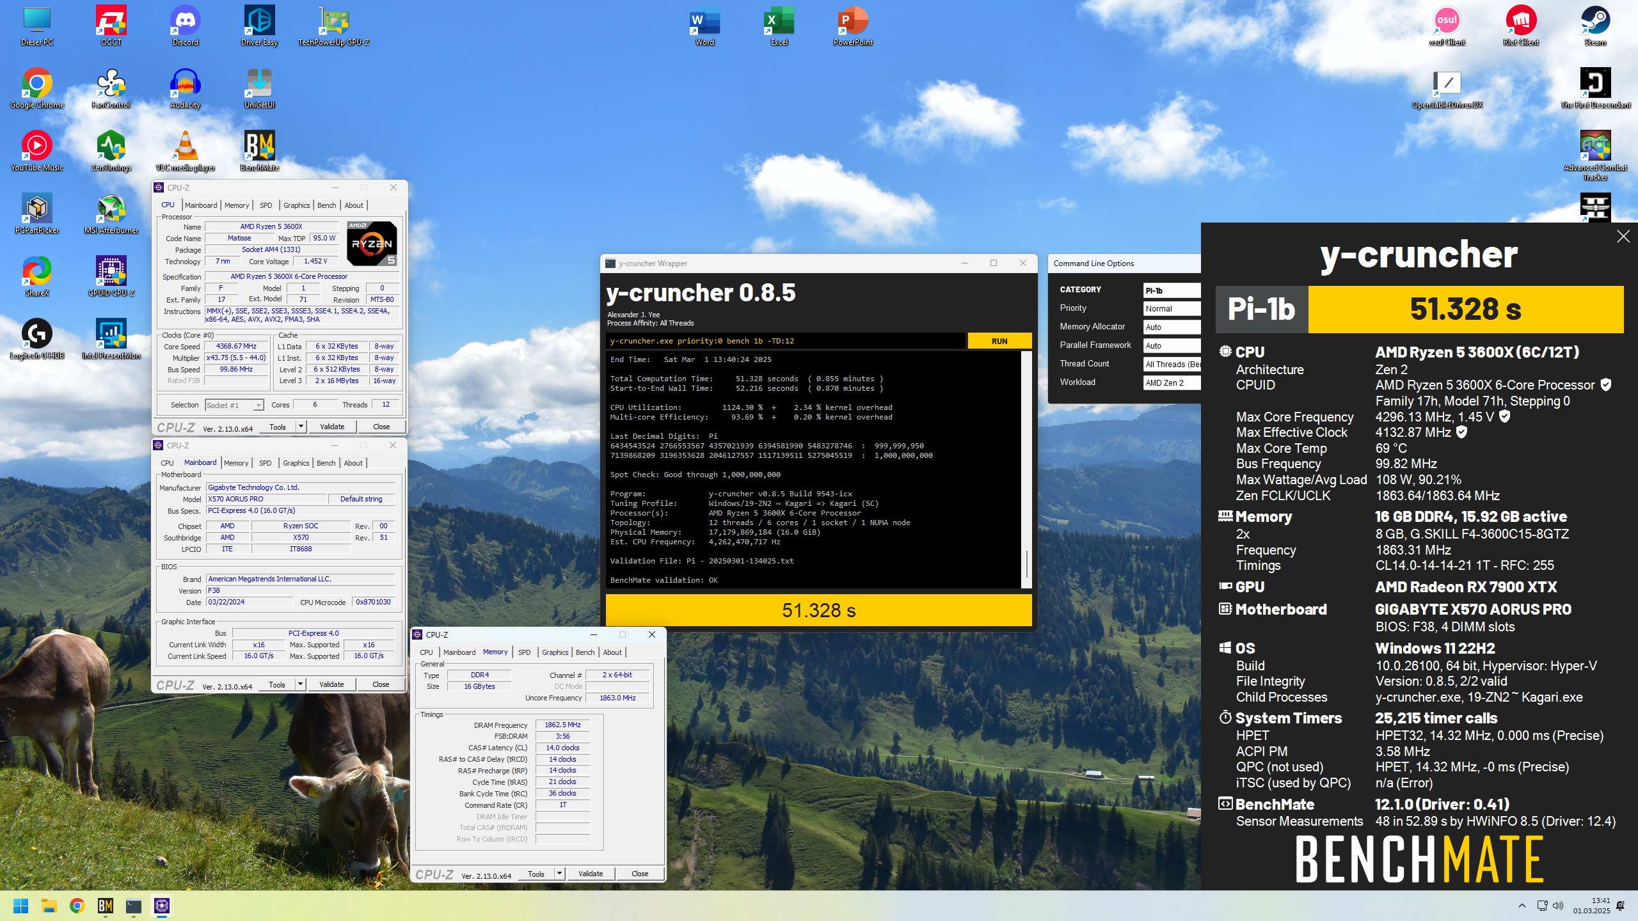Image resolution: width=1638 pixels, height=921 pixels.
Task: Open the YouTube Music desktop icon
Action: [37, 151]
